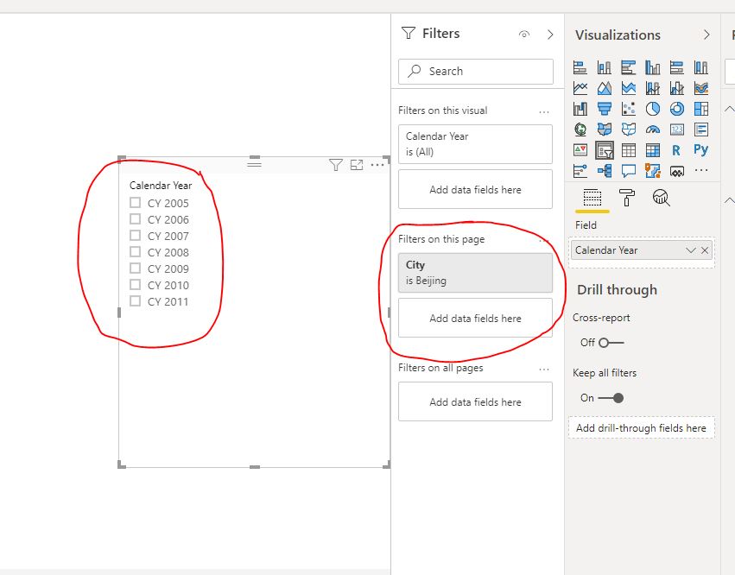This screenshot has height=575, width=735.
Task: Select the Shape map visual
Action: 628,130
